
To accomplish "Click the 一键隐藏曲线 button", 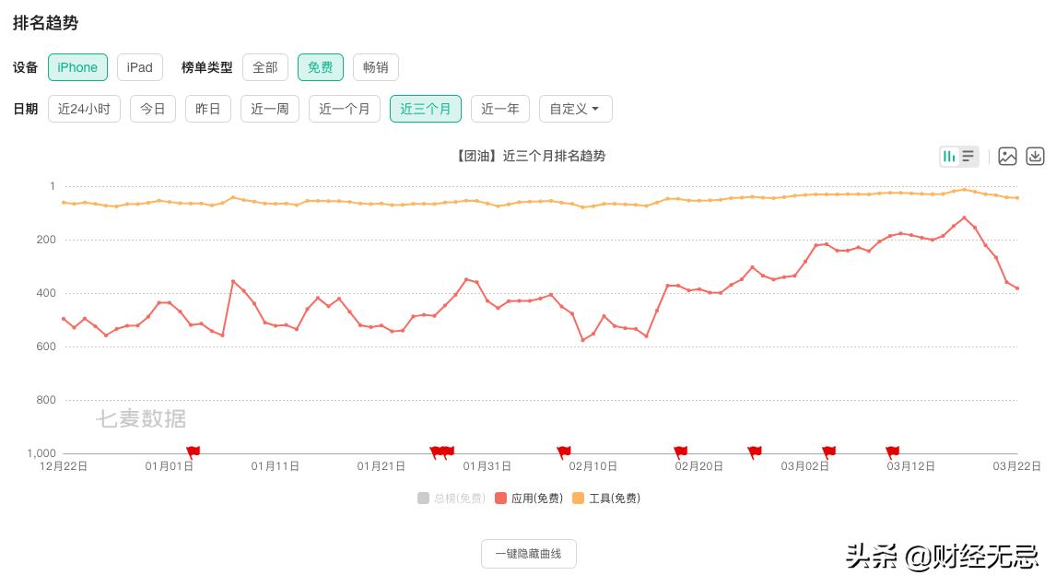I will pyautogui.click(x=528, y=554).
